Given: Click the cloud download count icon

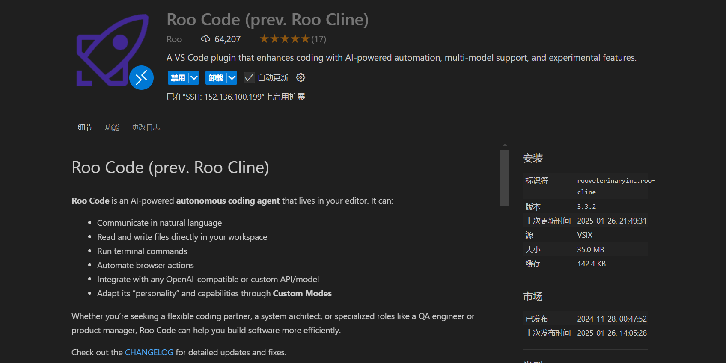Looking at the screenshot, I should coord(205,39).
